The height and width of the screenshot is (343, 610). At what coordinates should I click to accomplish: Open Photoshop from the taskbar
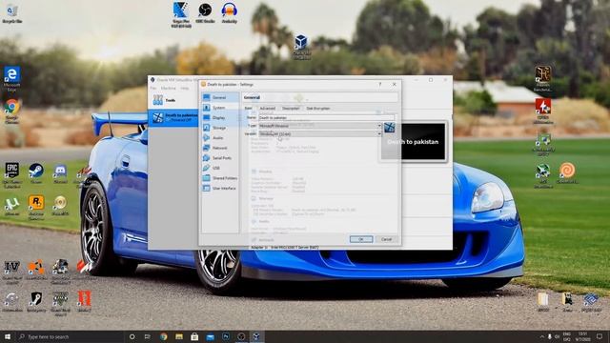226,336
